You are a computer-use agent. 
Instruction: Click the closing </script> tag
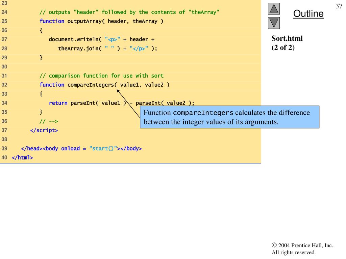click(44, 131)
